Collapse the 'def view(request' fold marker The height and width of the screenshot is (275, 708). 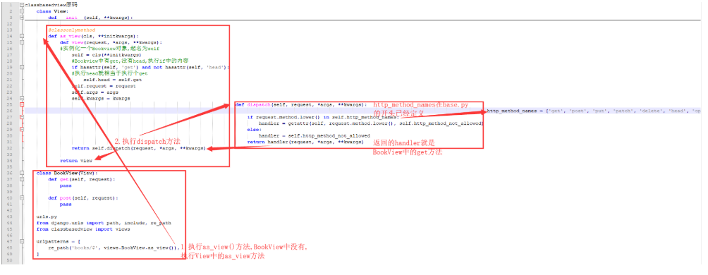(22, 42)
